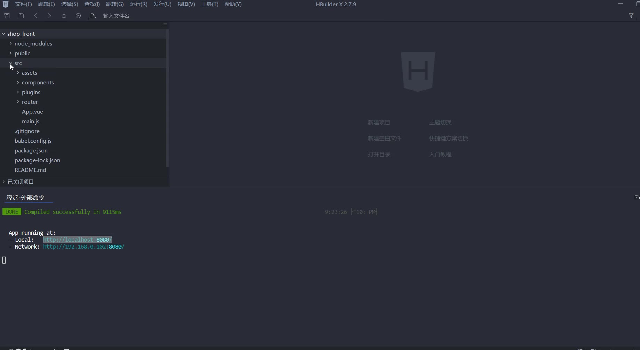Expand the router folder chevron
640x350 pixels.
click(x=18, y=102)
